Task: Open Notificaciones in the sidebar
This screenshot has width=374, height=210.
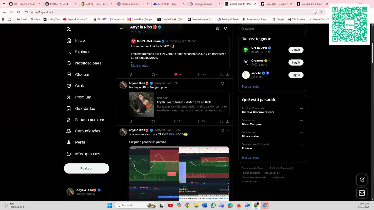Action: click(x=84, y=63)
